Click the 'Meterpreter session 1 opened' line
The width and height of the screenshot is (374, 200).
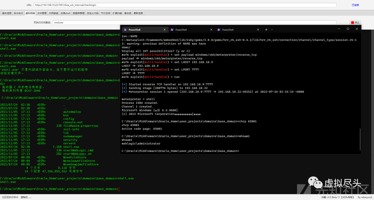213,92
